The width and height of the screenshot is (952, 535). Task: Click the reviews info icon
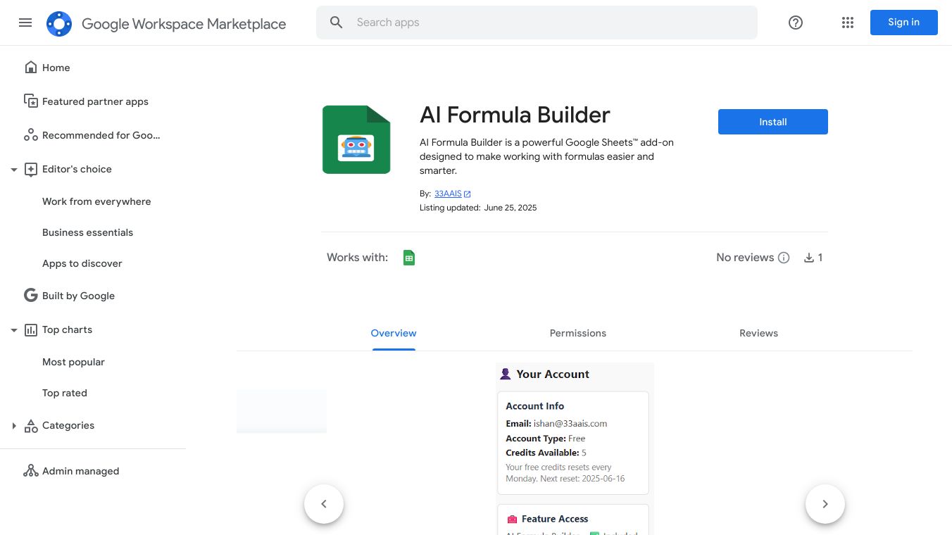(784, 258)
